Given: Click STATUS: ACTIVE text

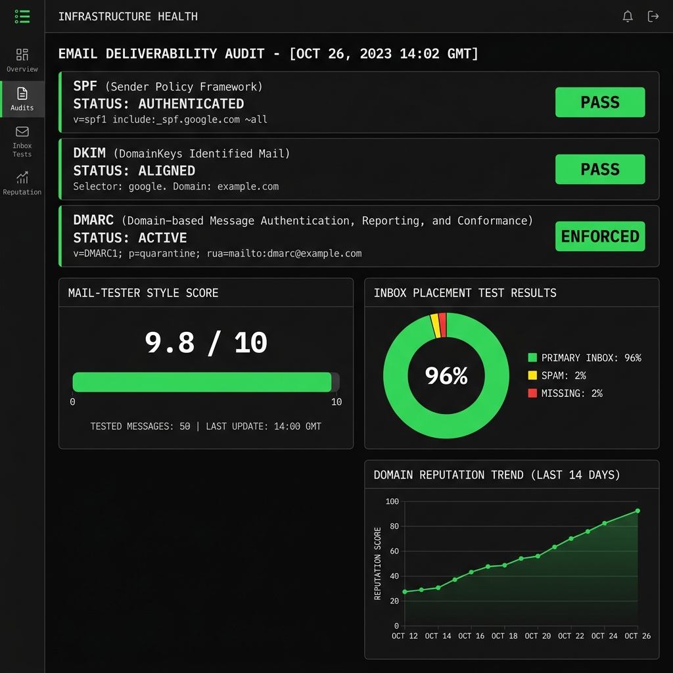Looking at the screenshot, I should tap(129, 238).
